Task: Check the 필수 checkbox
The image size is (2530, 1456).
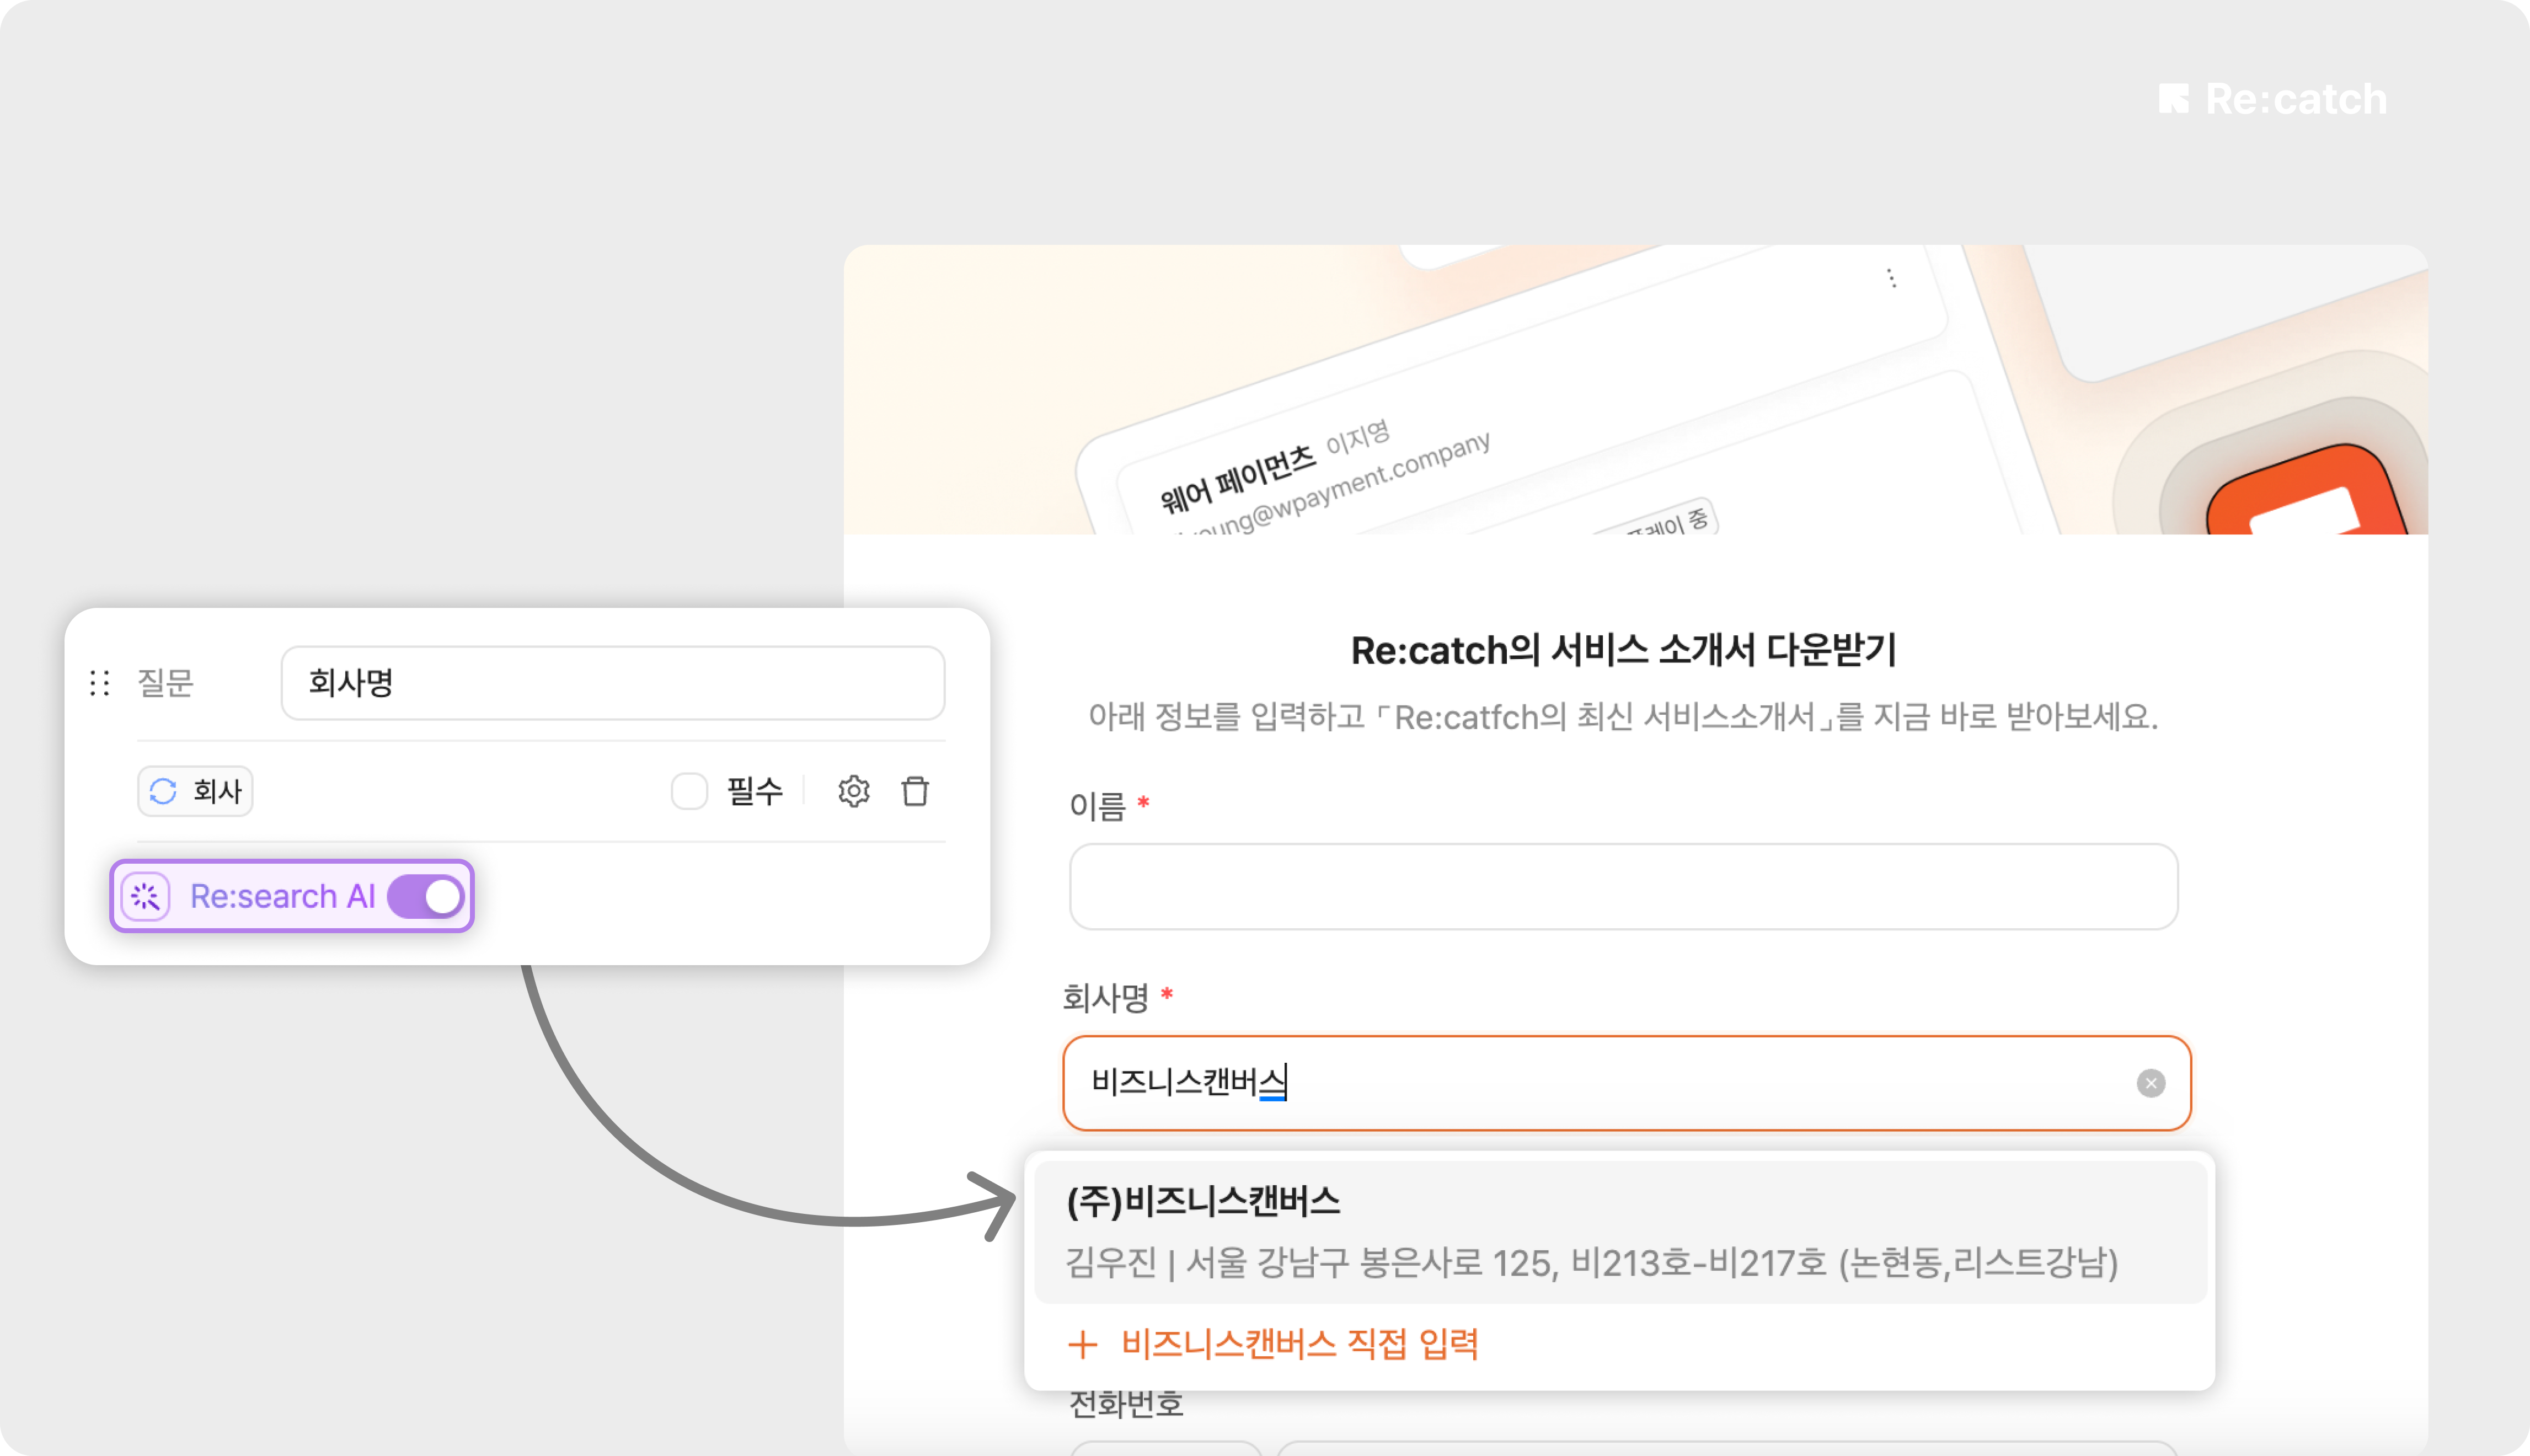Action: coord(689,791)
